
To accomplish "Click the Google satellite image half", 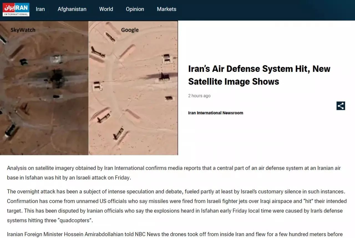I will (133, 92).
